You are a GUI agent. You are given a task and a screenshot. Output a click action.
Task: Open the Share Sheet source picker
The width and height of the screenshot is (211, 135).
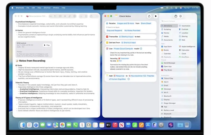(146, 23)
